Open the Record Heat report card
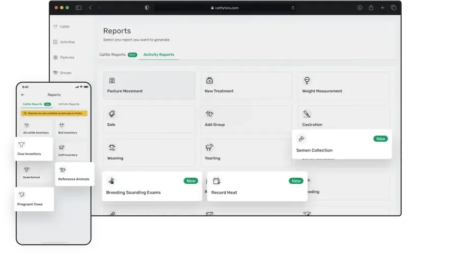 (257, 186)
